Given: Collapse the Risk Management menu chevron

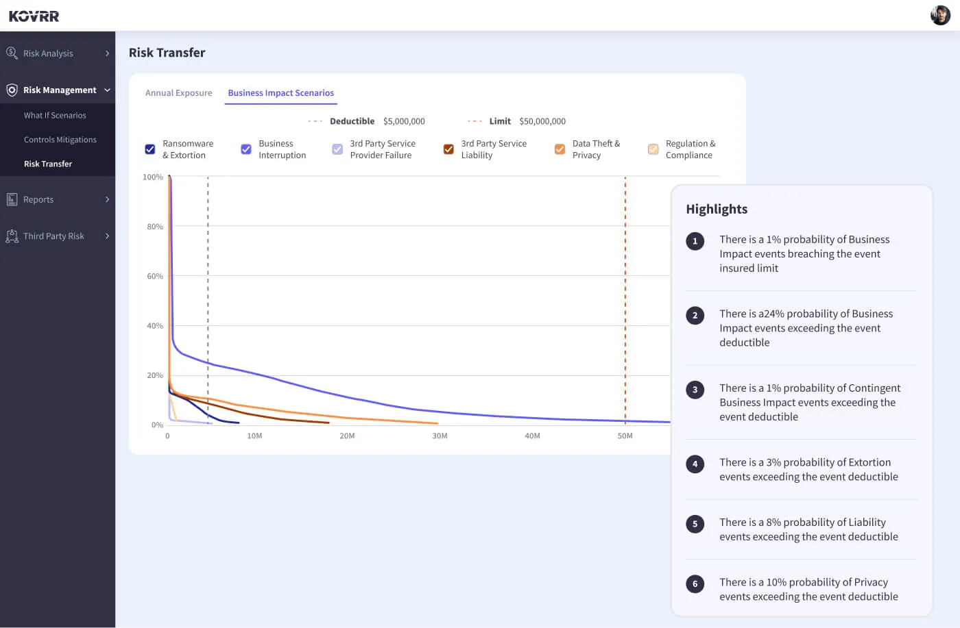Looking at the screenshot, I should pyautogui.click(x=108, y=90).
